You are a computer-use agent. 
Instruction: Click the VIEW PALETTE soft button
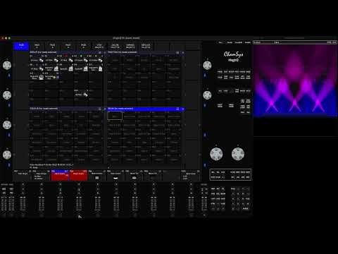pos(99,46)
